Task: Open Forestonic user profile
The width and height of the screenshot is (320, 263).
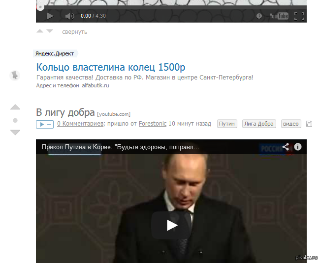Action: tap(153, 124)
